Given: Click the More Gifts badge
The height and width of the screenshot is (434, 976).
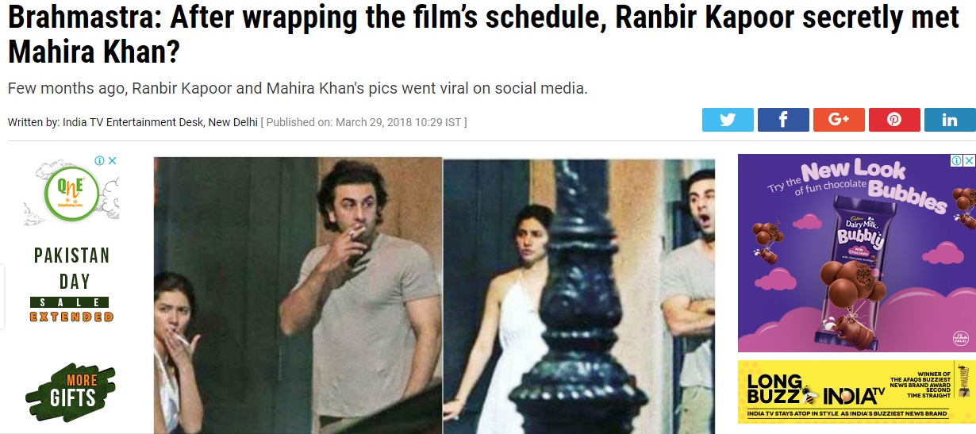Looking at the screenshot, I should pos(71,392).
